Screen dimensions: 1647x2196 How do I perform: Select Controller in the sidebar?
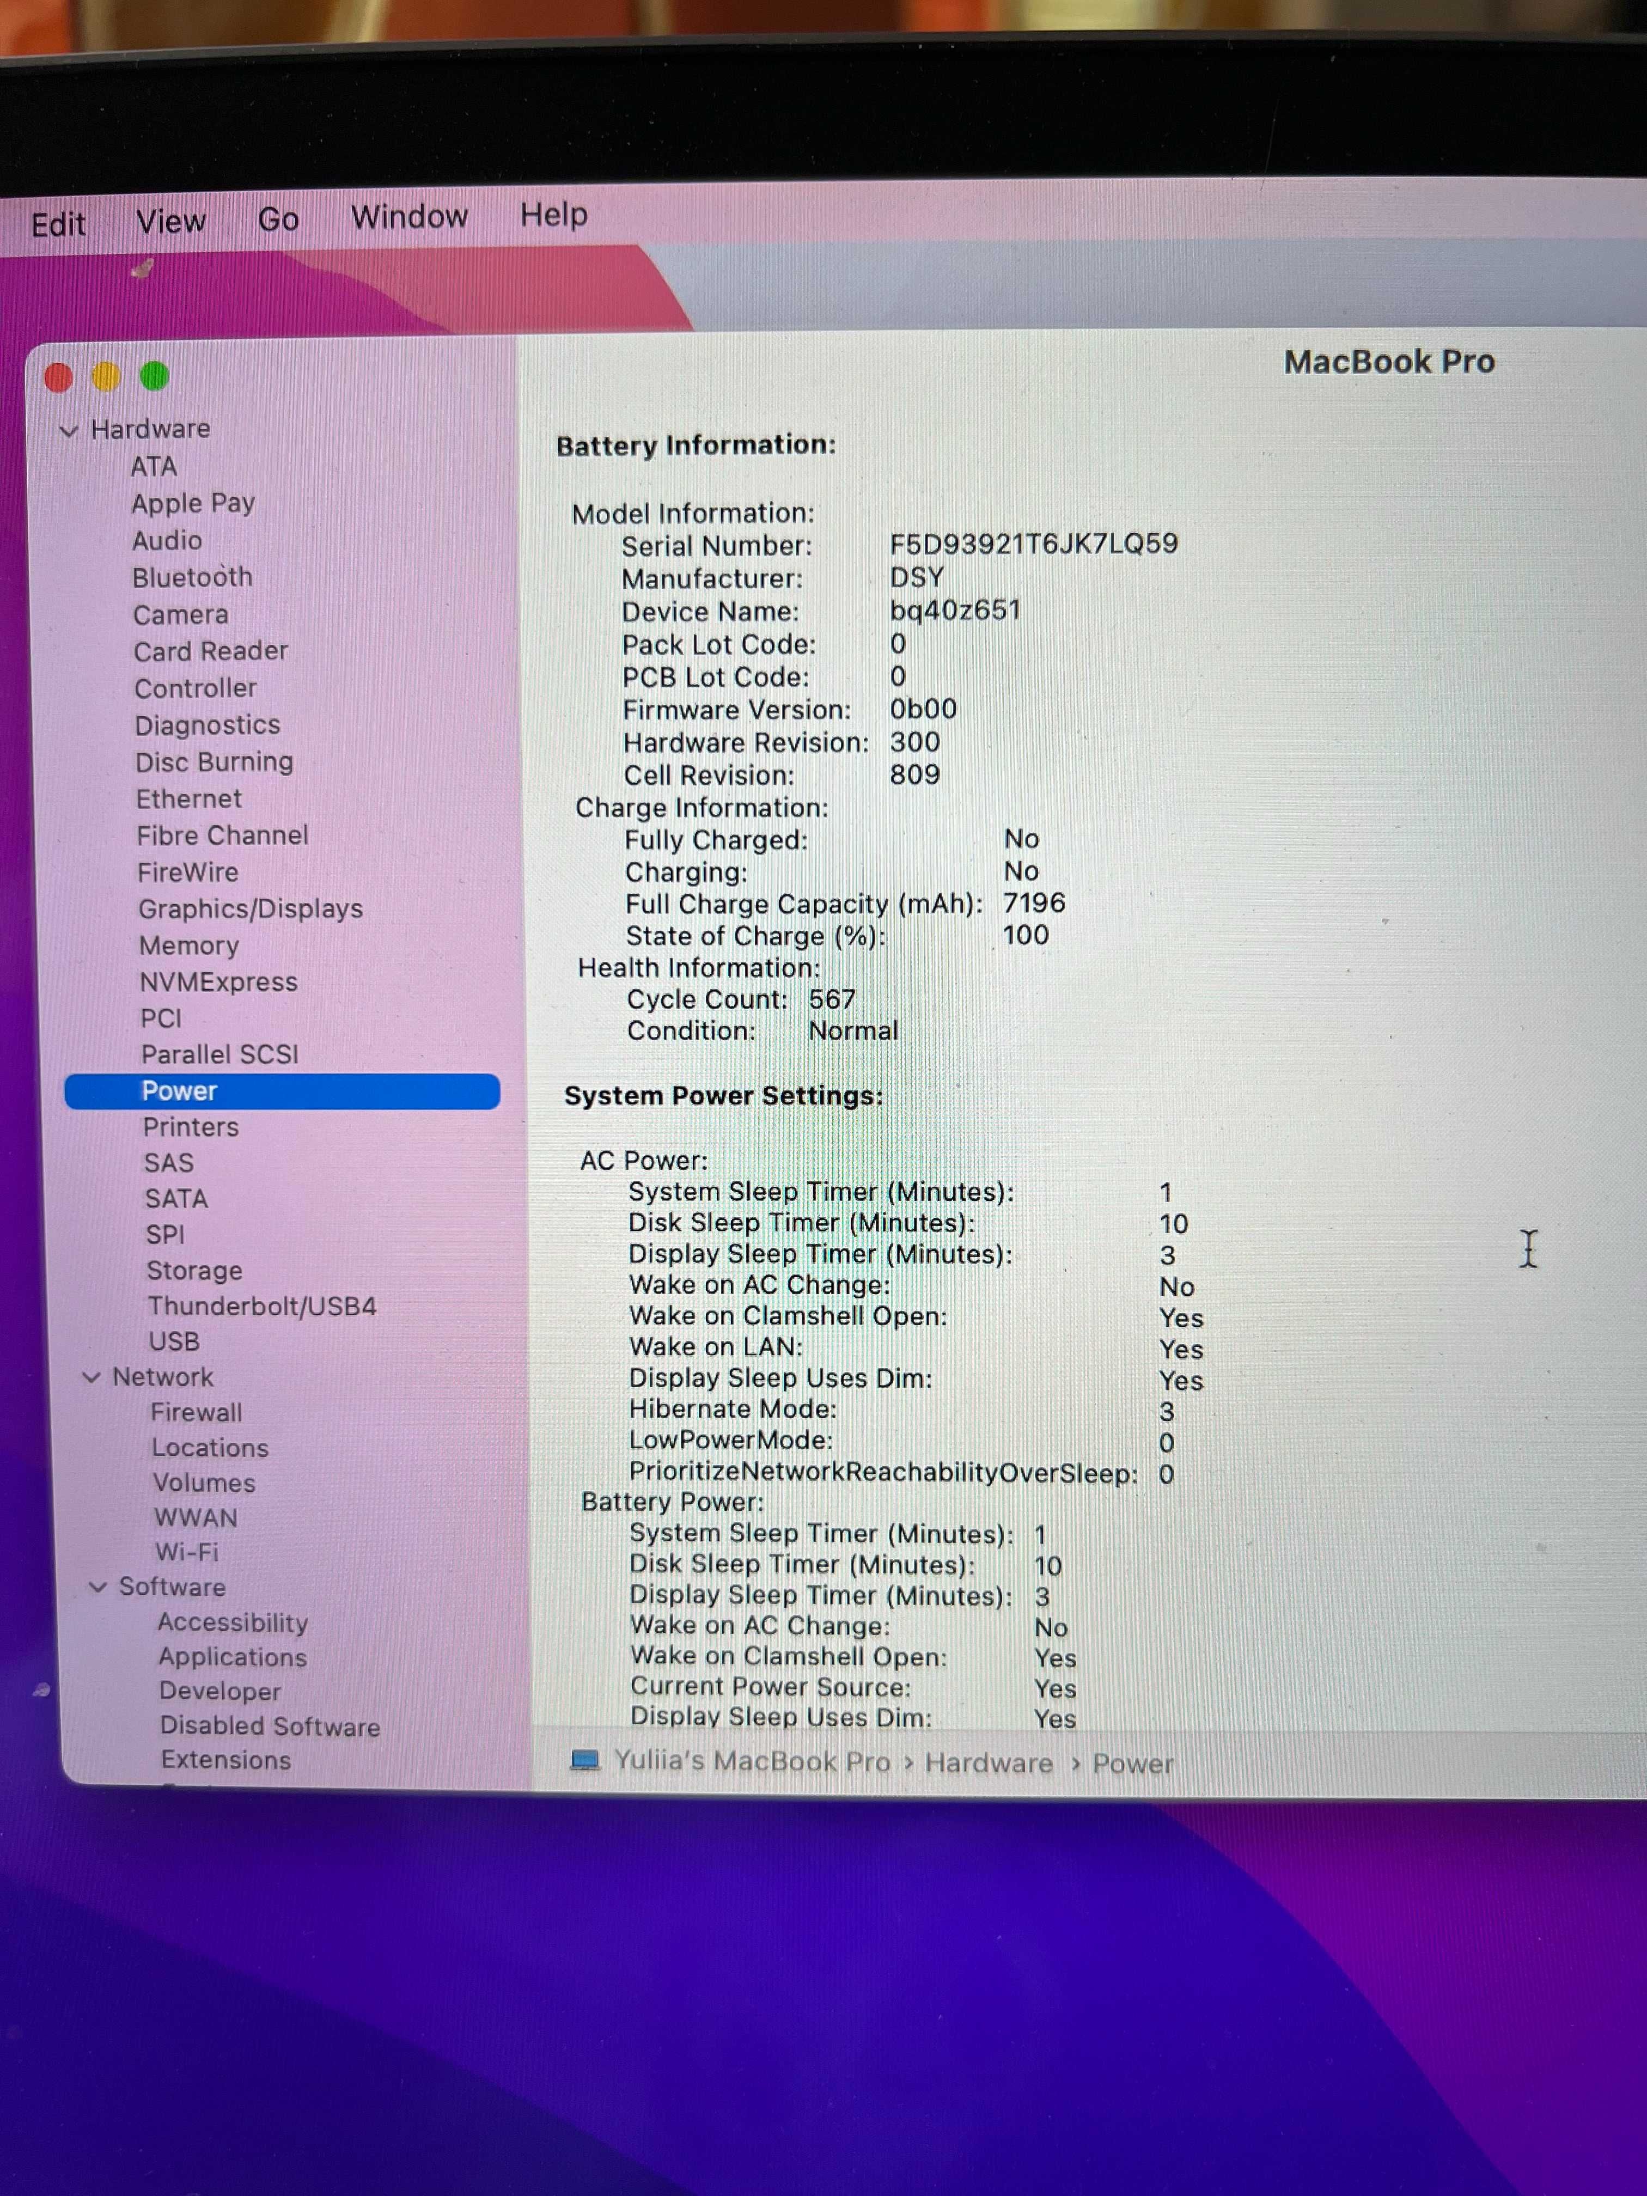point(196,688)
